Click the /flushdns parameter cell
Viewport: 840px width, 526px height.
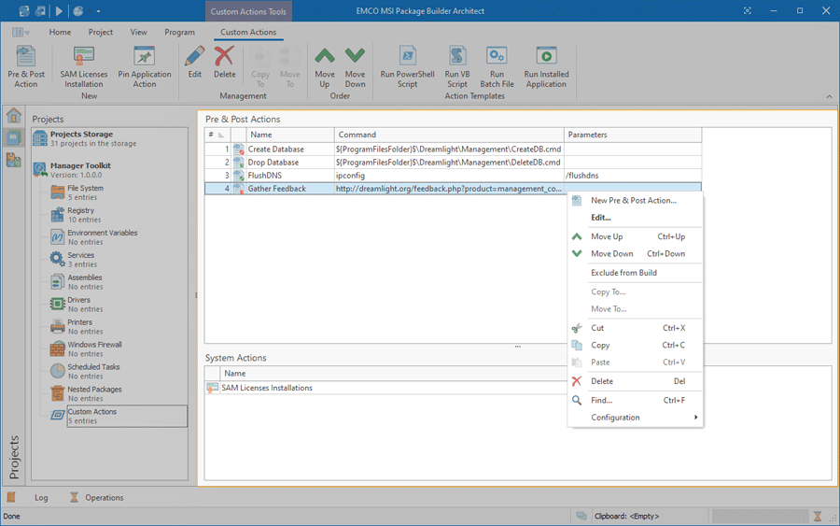coord(633,176)
